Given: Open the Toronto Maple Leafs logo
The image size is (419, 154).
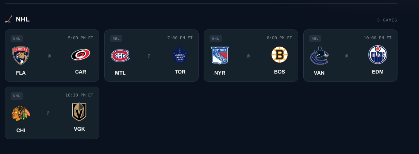Looking at the screenshot, I should pos(180,55).
